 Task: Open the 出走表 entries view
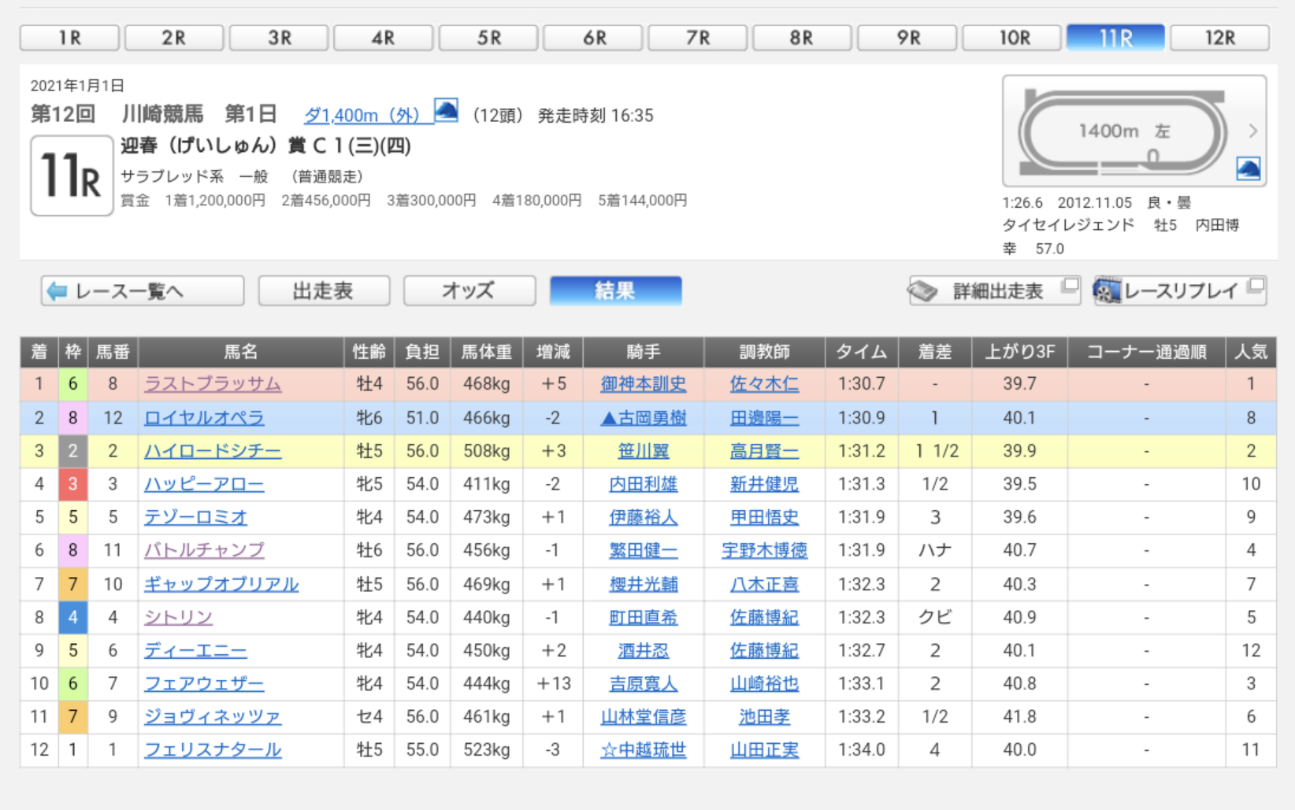(324, 291)
